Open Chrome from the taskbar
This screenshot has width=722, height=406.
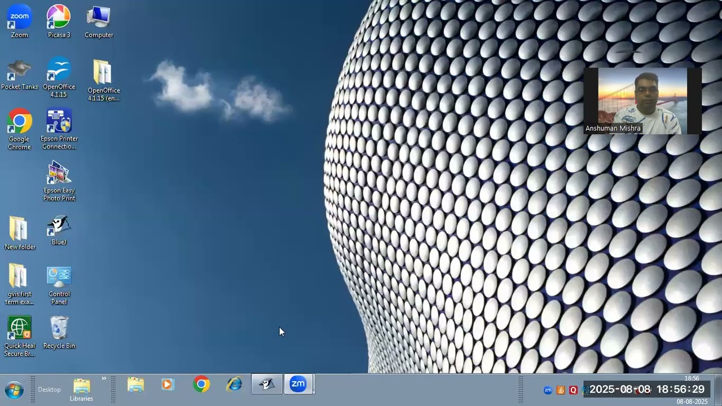(x=201, y=385)
